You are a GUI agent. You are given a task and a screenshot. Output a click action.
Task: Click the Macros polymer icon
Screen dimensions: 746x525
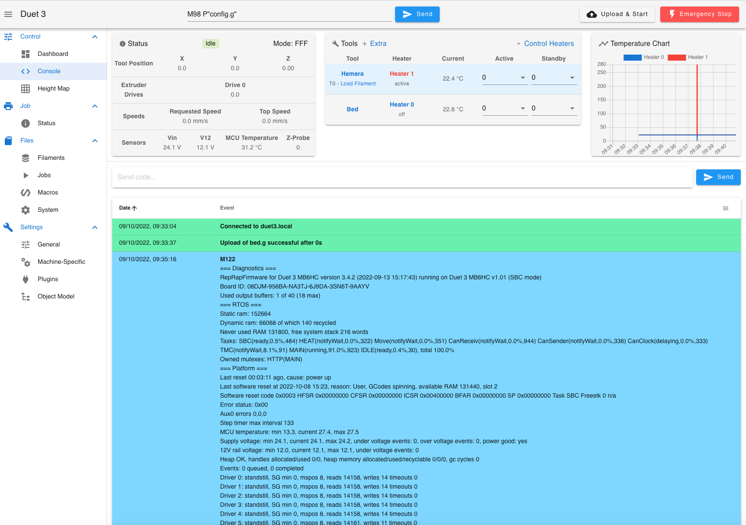pyautogui.click(x=26, y=192)
